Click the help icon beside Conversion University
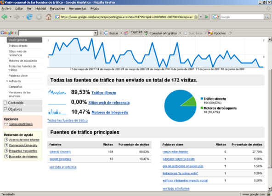This screenshot has width=272, height=196. click(6, 145)
